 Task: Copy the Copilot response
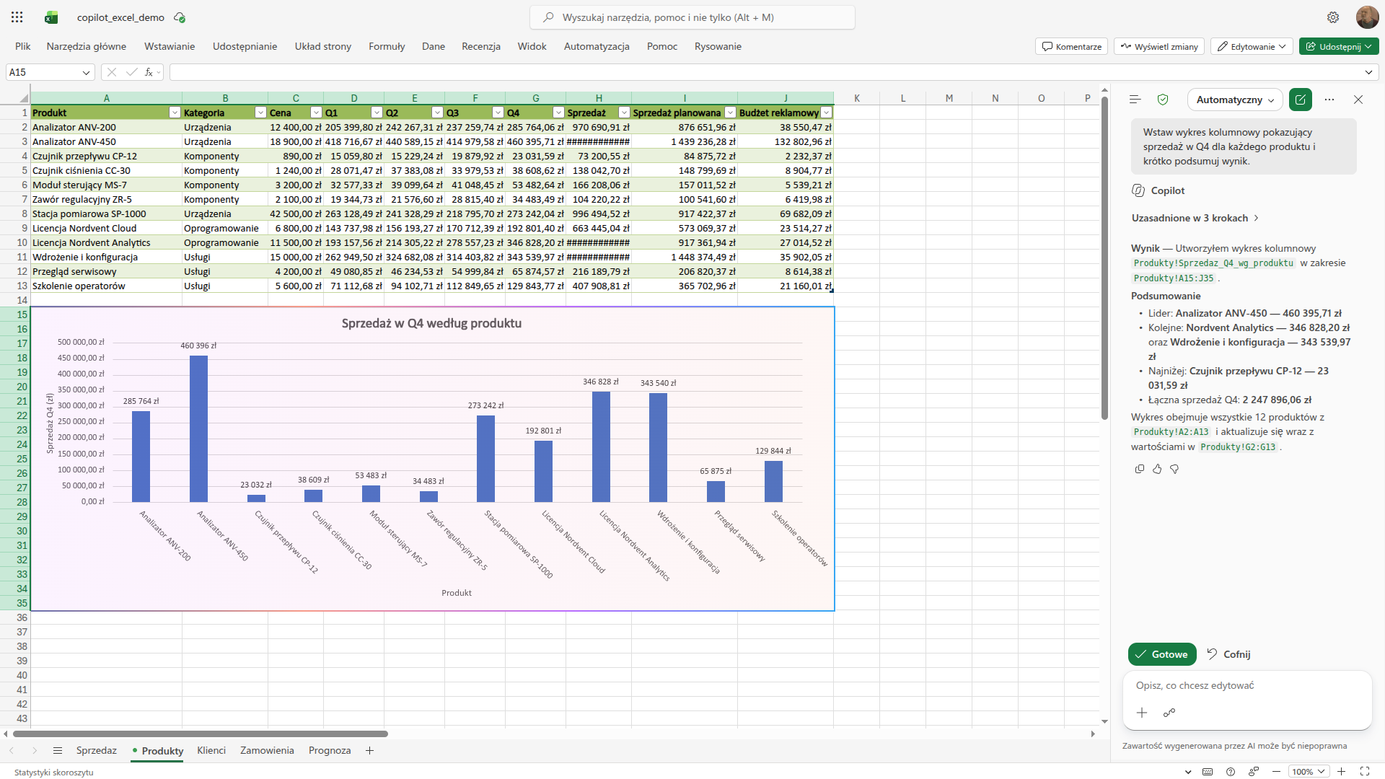(x=1140, y=469)
